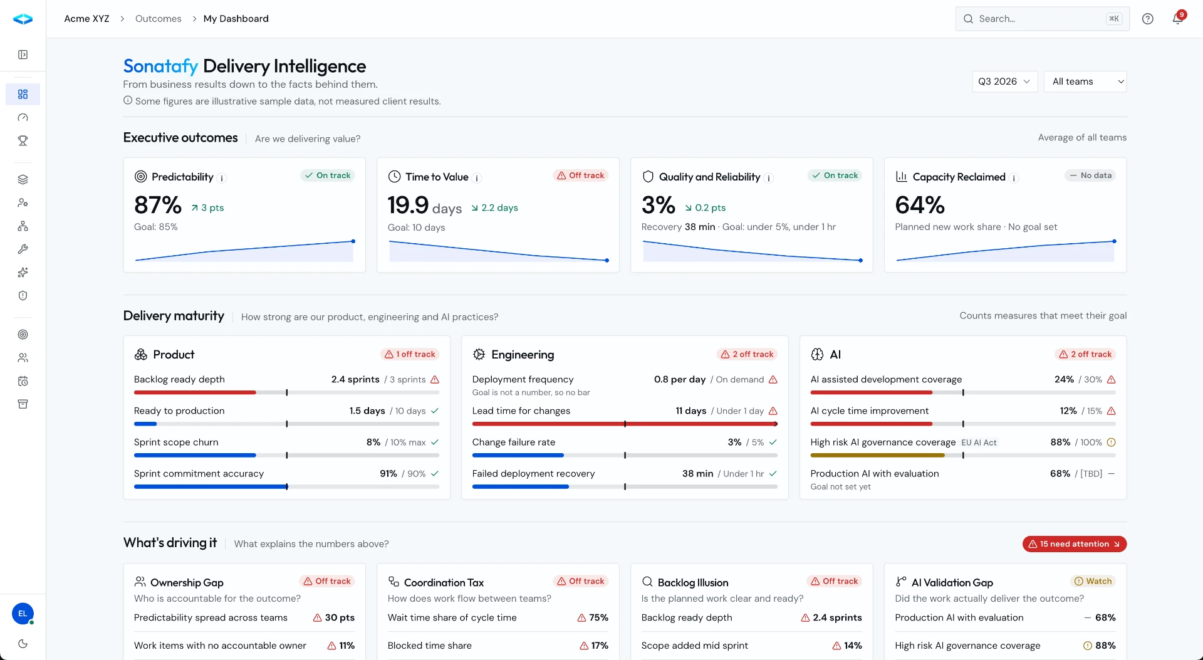The image size is (1203, 660).
Task: Select My Dashboard breadcrumb
Action: 236,19
